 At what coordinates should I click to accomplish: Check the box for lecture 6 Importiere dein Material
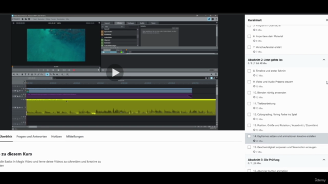[x=249, y=36]
